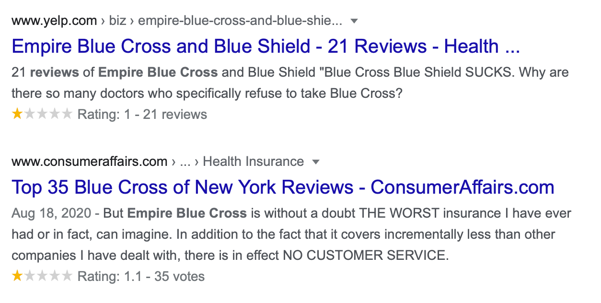Viewport: 601px width, 303px height.
Task: Click the www.consumeraffairs.com URL text
Action: pyautogui.click(x=89, y=162)
